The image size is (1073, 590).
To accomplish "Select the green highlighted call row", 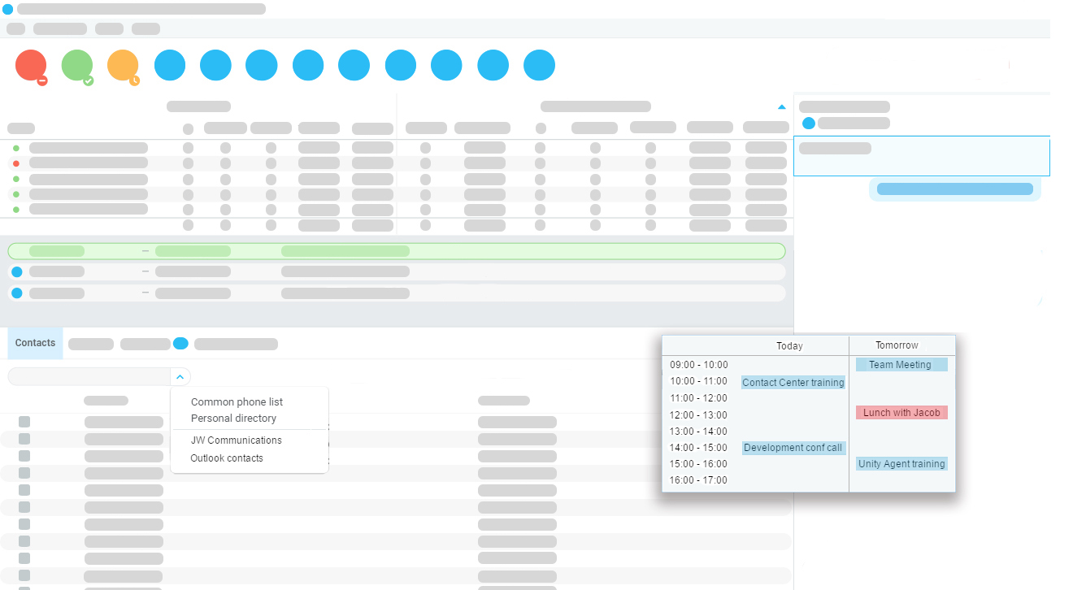I will tap(396, 251).
